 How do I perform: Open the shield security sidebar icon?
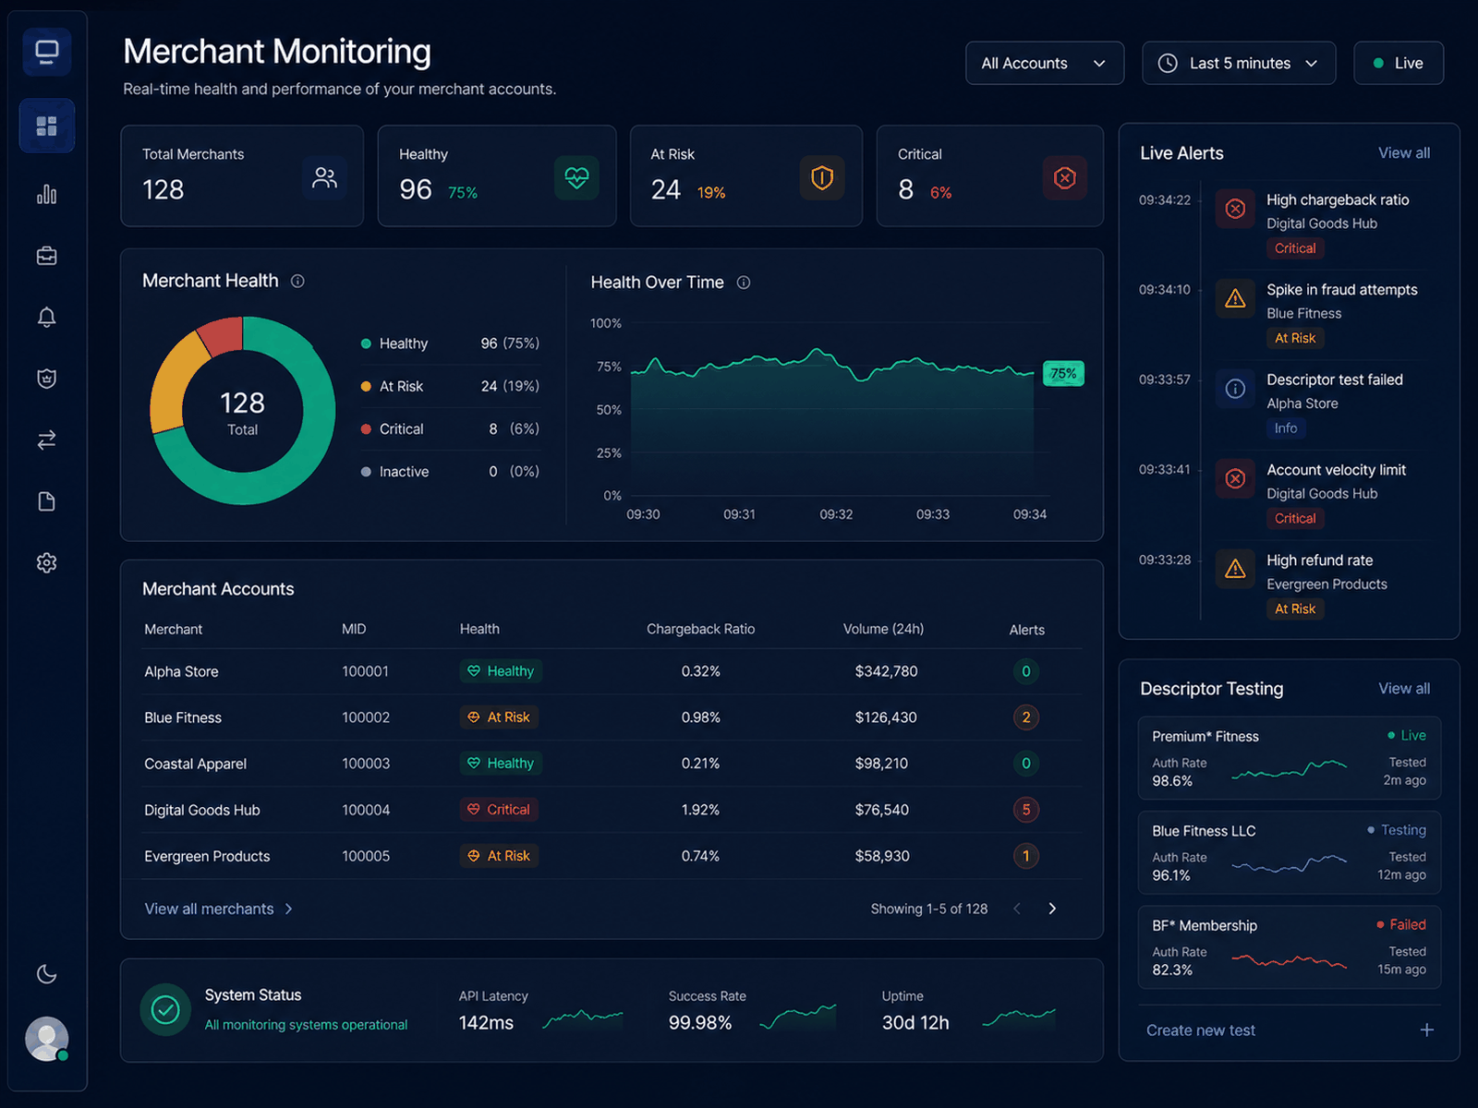click(x=47, y=379)
